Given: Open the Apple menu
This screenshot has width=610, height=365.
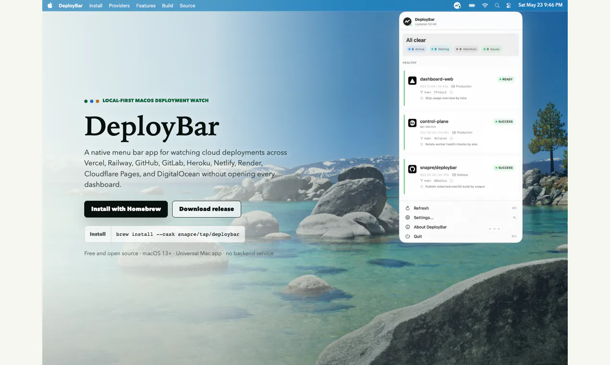Looking at the screenshot, I should 50,5.
